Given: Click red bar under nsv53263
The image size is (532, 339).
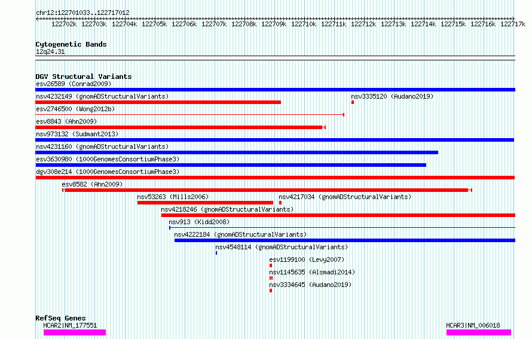Looking at the screenshot, I should (205, 203).
